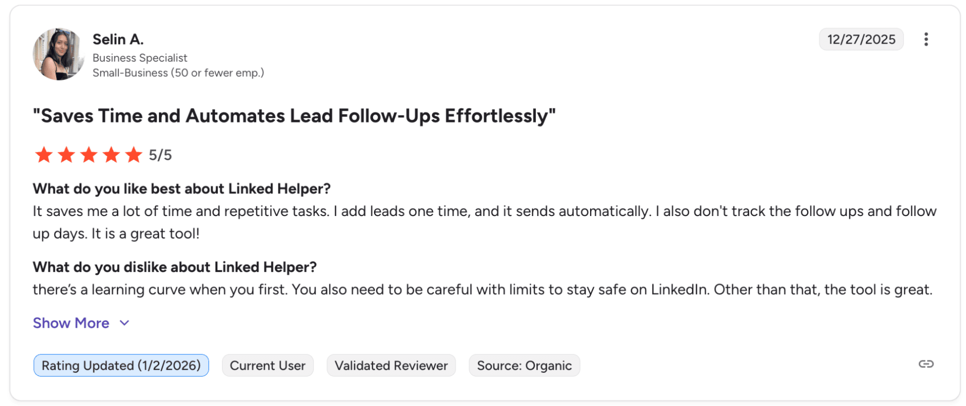The image size is (966, 406).
Task: Click the Current User tag
Action: pyautogui.click(x=268, y=365)
